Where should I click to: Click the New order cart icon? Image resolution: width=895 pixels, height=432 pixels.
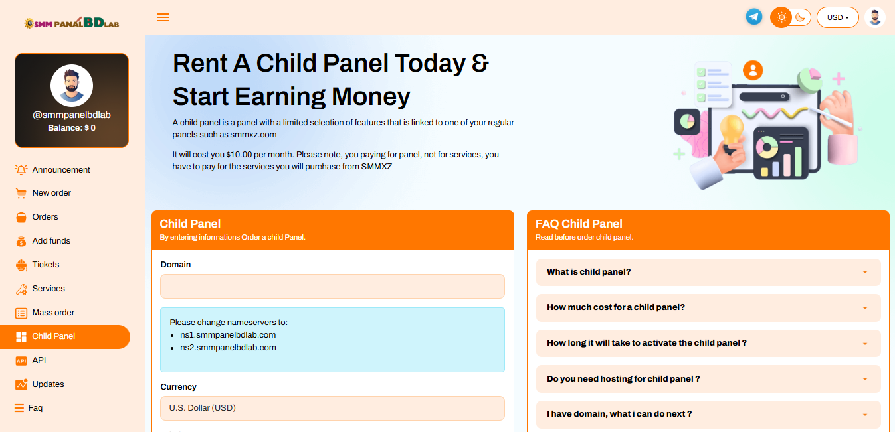click(x=21, y=193)
